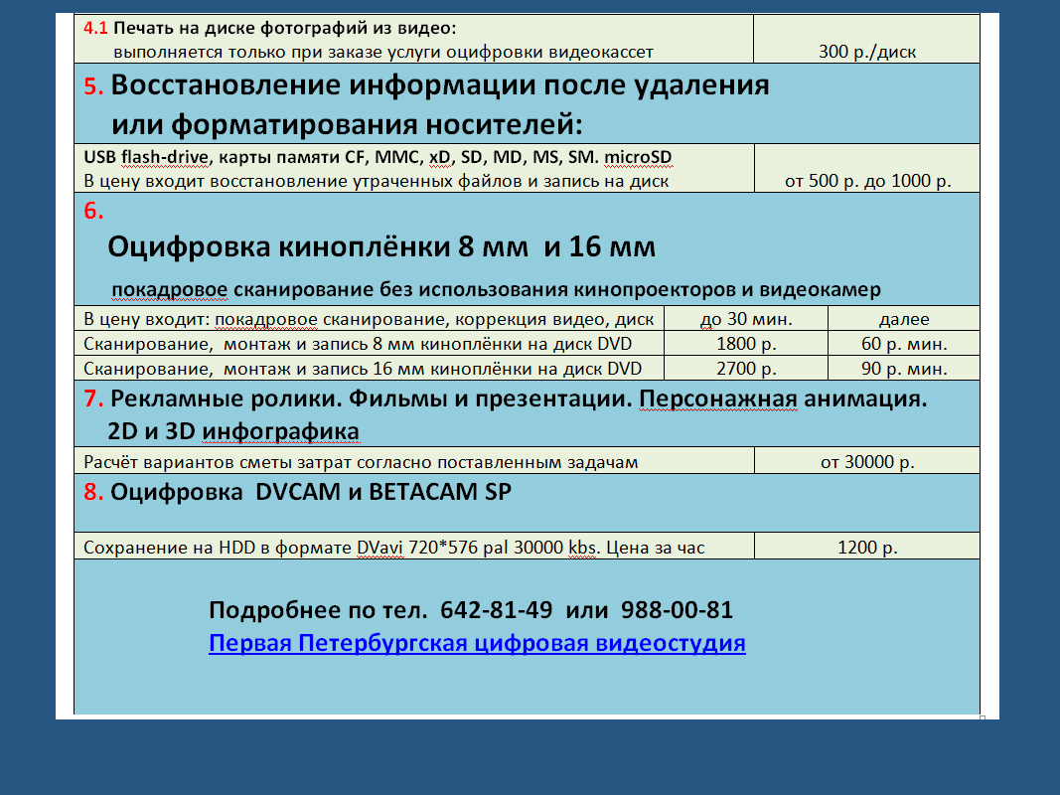Select the далее column header
Viewport: 1060px width, 795px height.
click(x=903, y=319)
